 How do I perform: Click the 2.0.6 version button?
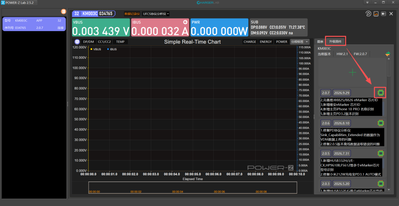(326, 123)
